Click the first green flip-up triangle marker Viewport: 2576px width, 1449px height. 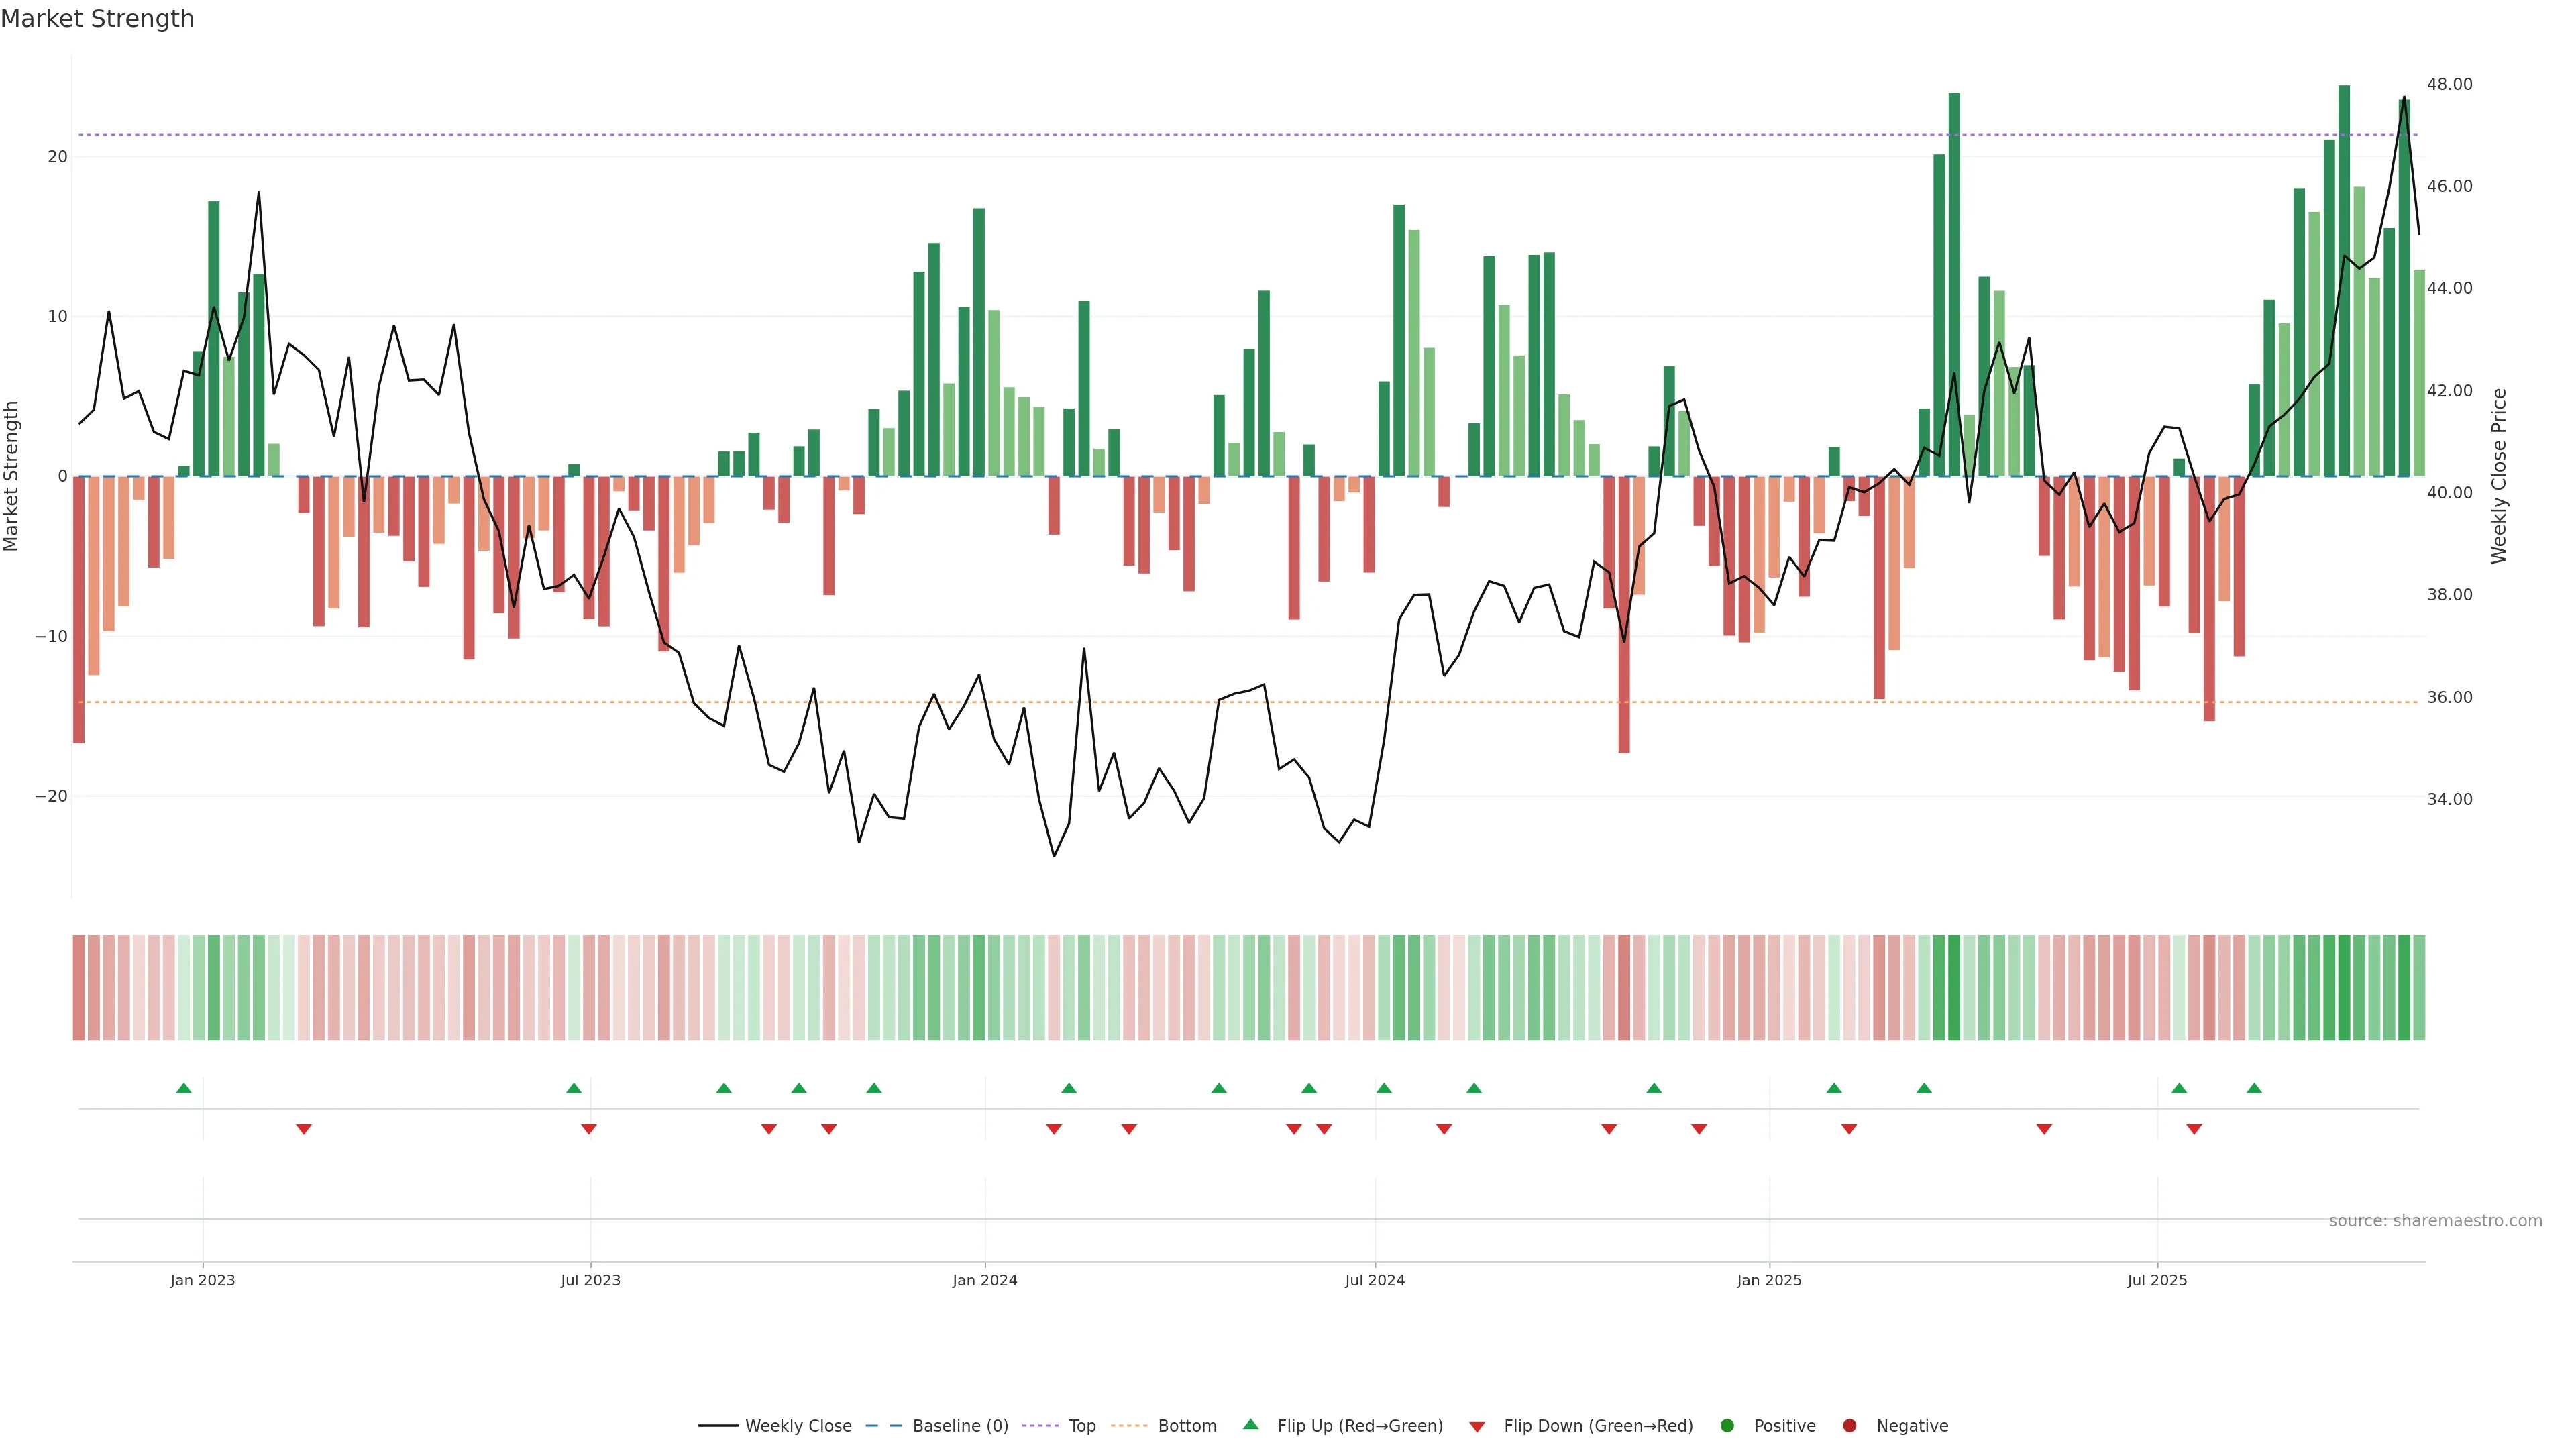coord(184,1088)
